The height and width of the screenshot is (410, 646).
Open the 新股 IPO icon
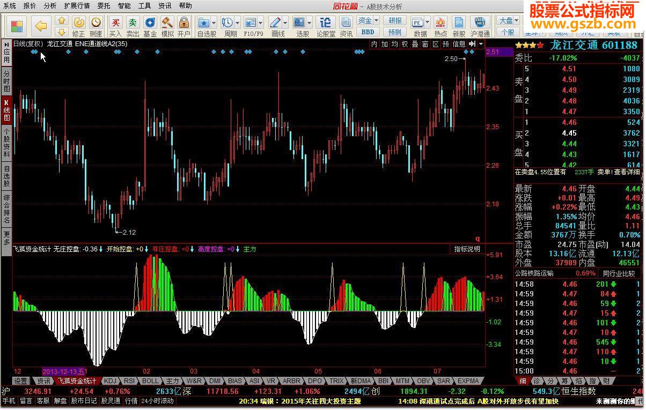(459, 23)
